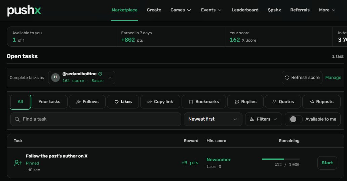Select the Quotes filter with quote-mark icon
This screenshot has height=181, width=347.
coord(283,102)
